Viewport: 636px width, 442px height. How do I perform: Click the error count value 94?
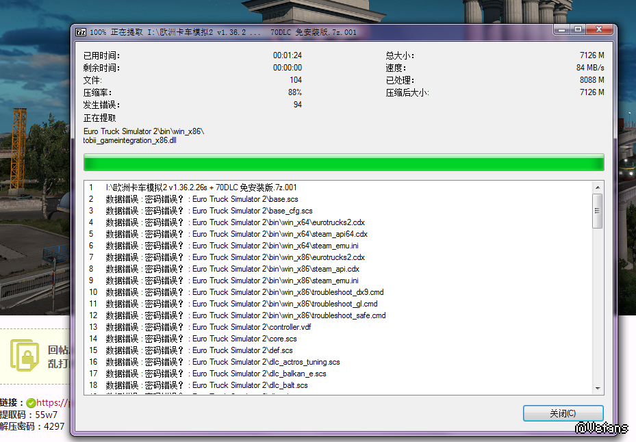pos(298,105)
